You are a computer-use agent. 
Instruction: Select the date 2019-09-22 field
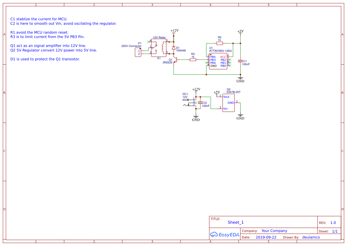click(x=266, y=237)
